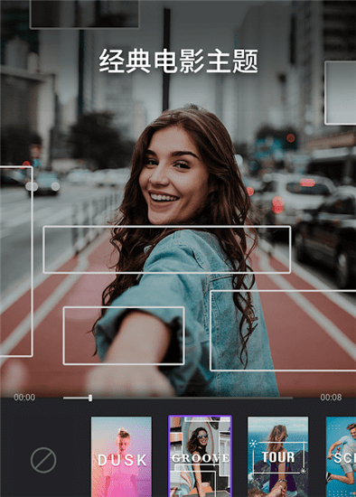This screenshot has height=497, width=356.
Task: Click the 经典电影主题 title text
Action: (179, 61)
